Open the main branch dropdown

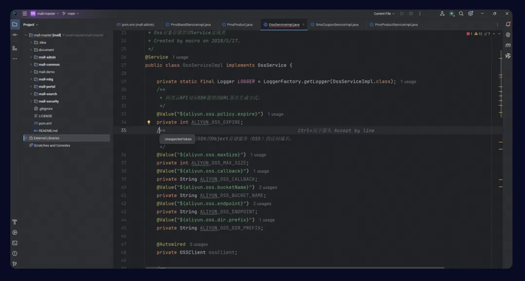[x=72, y=13]
